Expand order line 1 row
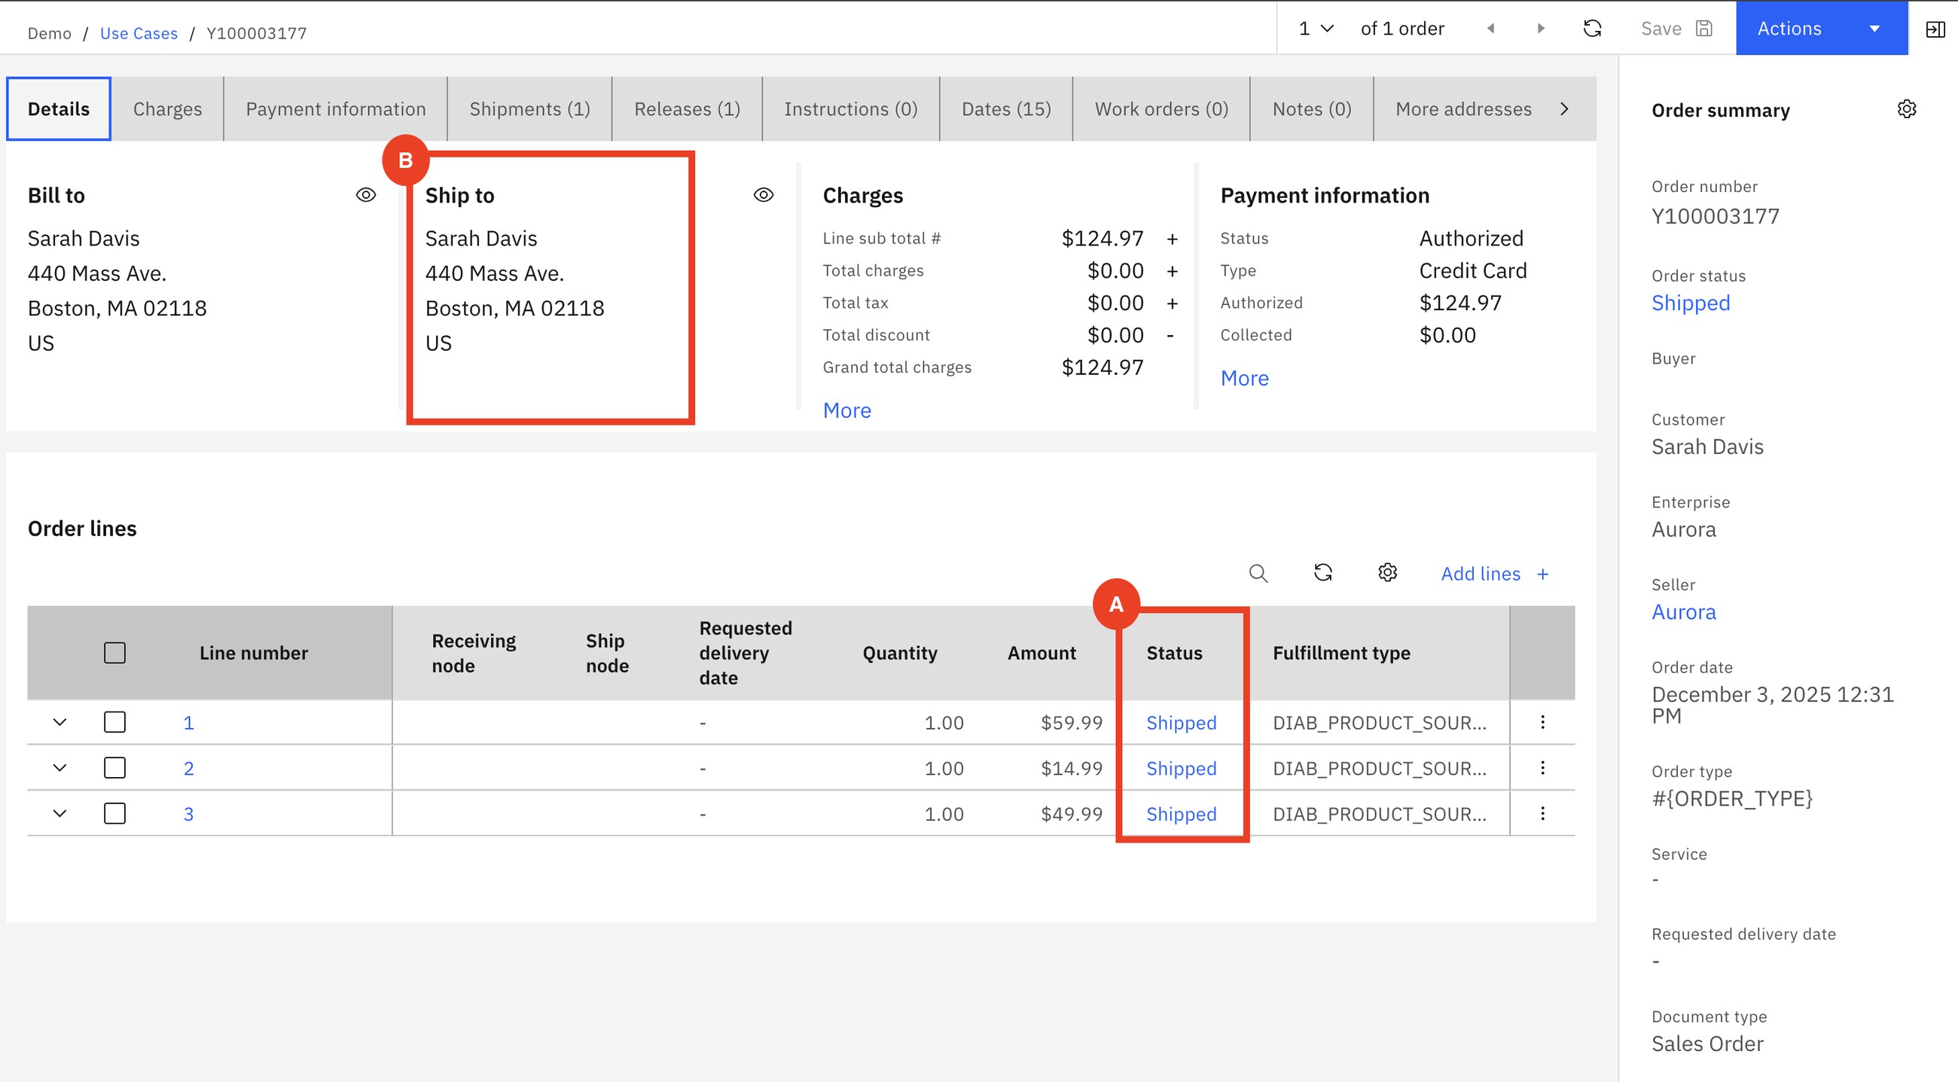Screen dimensions: 1958x1082 click(x=59, y=722)
